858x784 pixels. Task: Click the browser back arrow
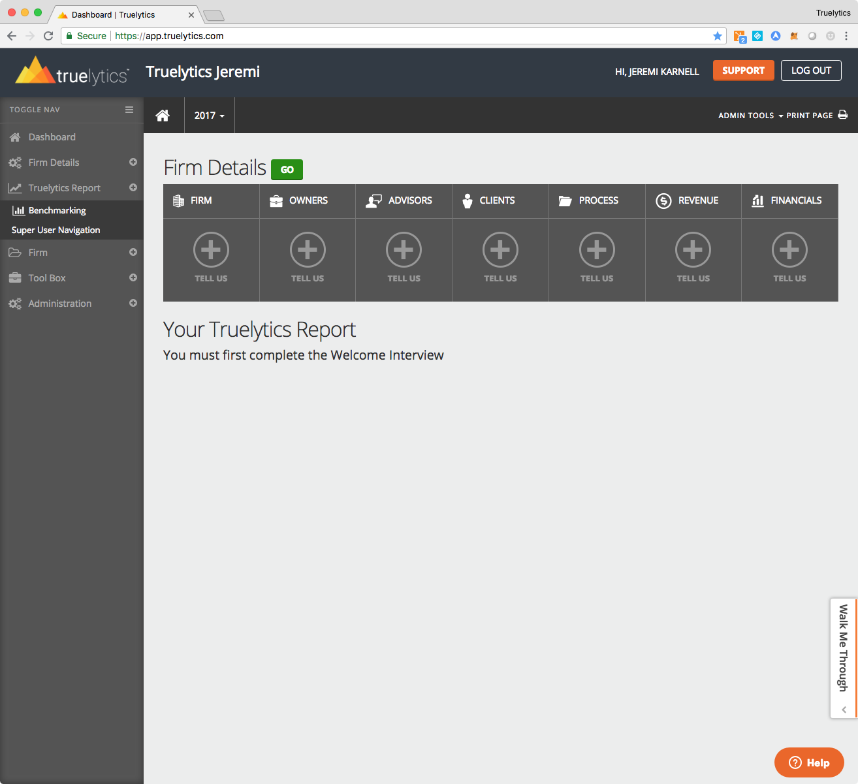[x=12, y=36]
